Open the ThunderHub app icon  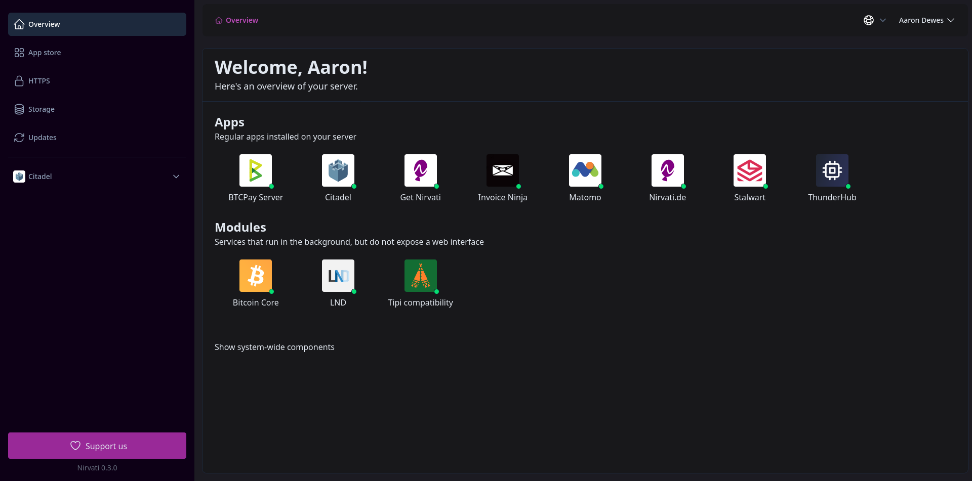pyautogui.click(x=832, y=170)
